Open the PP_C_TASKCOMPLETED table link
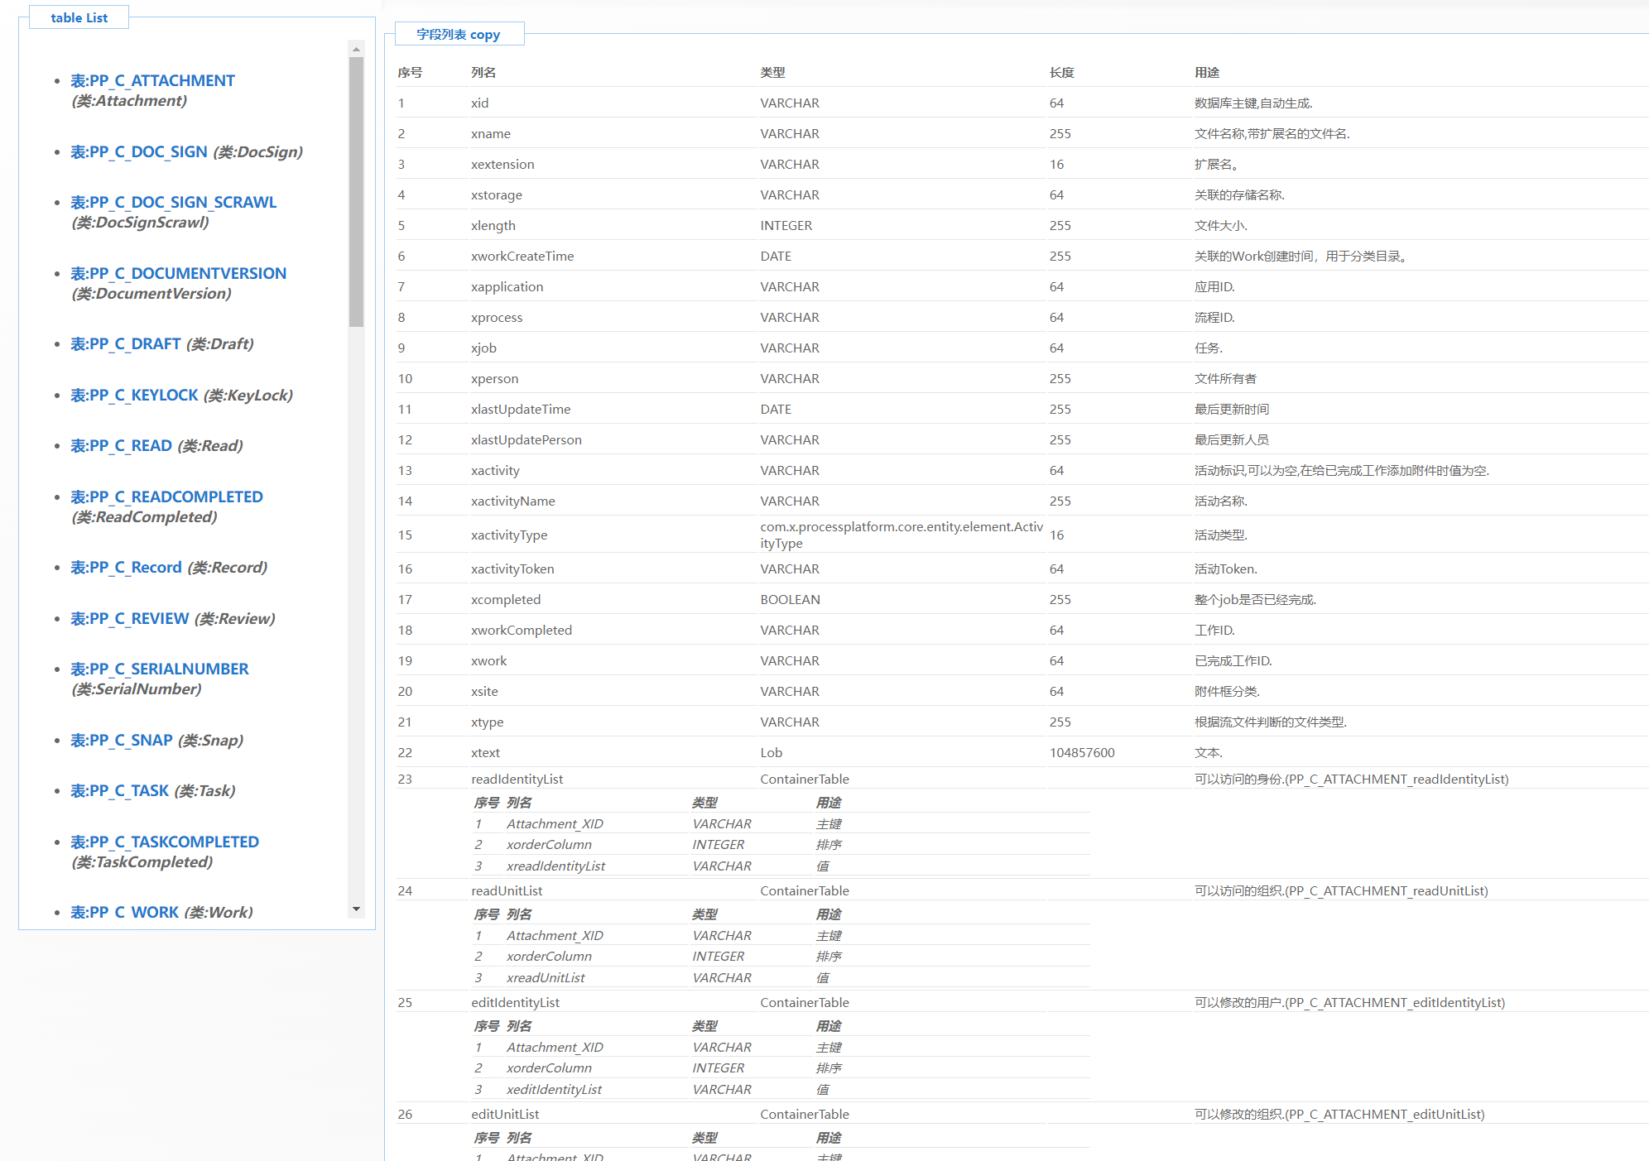Viewport: 1649px width, 1161px height. click(x=164, y=842)
